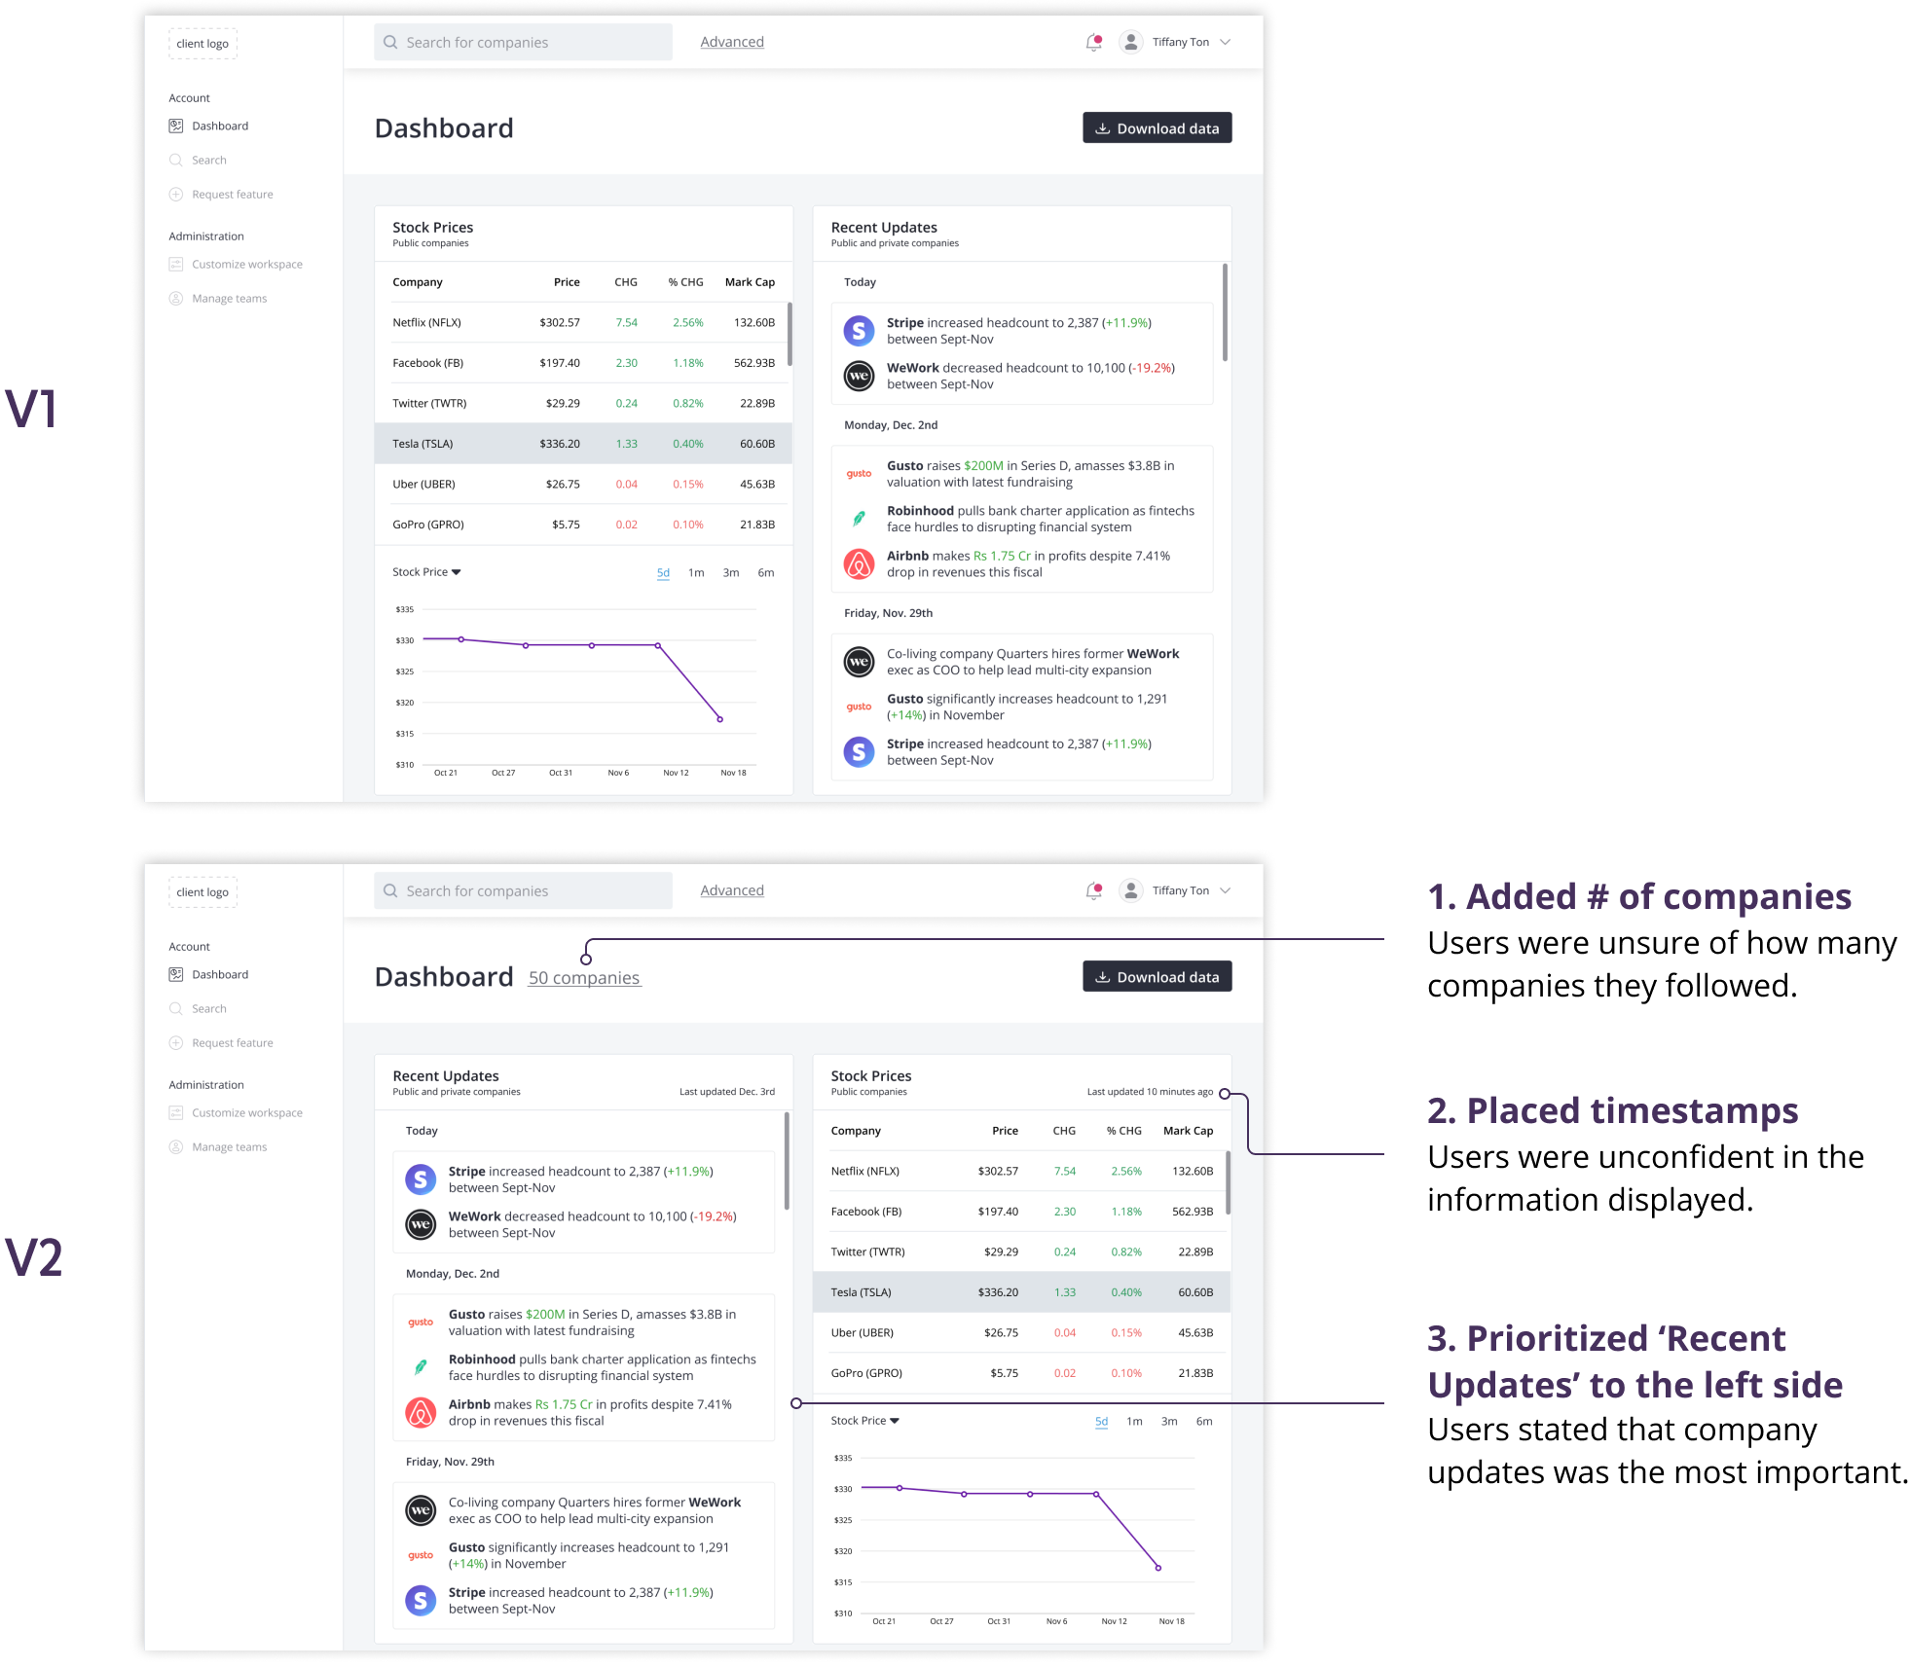Image resolution: width=1910 pixels, height=1668 pixels.
Task: Click Robinhood feather logo in V2 updates
Action: 421,1367
